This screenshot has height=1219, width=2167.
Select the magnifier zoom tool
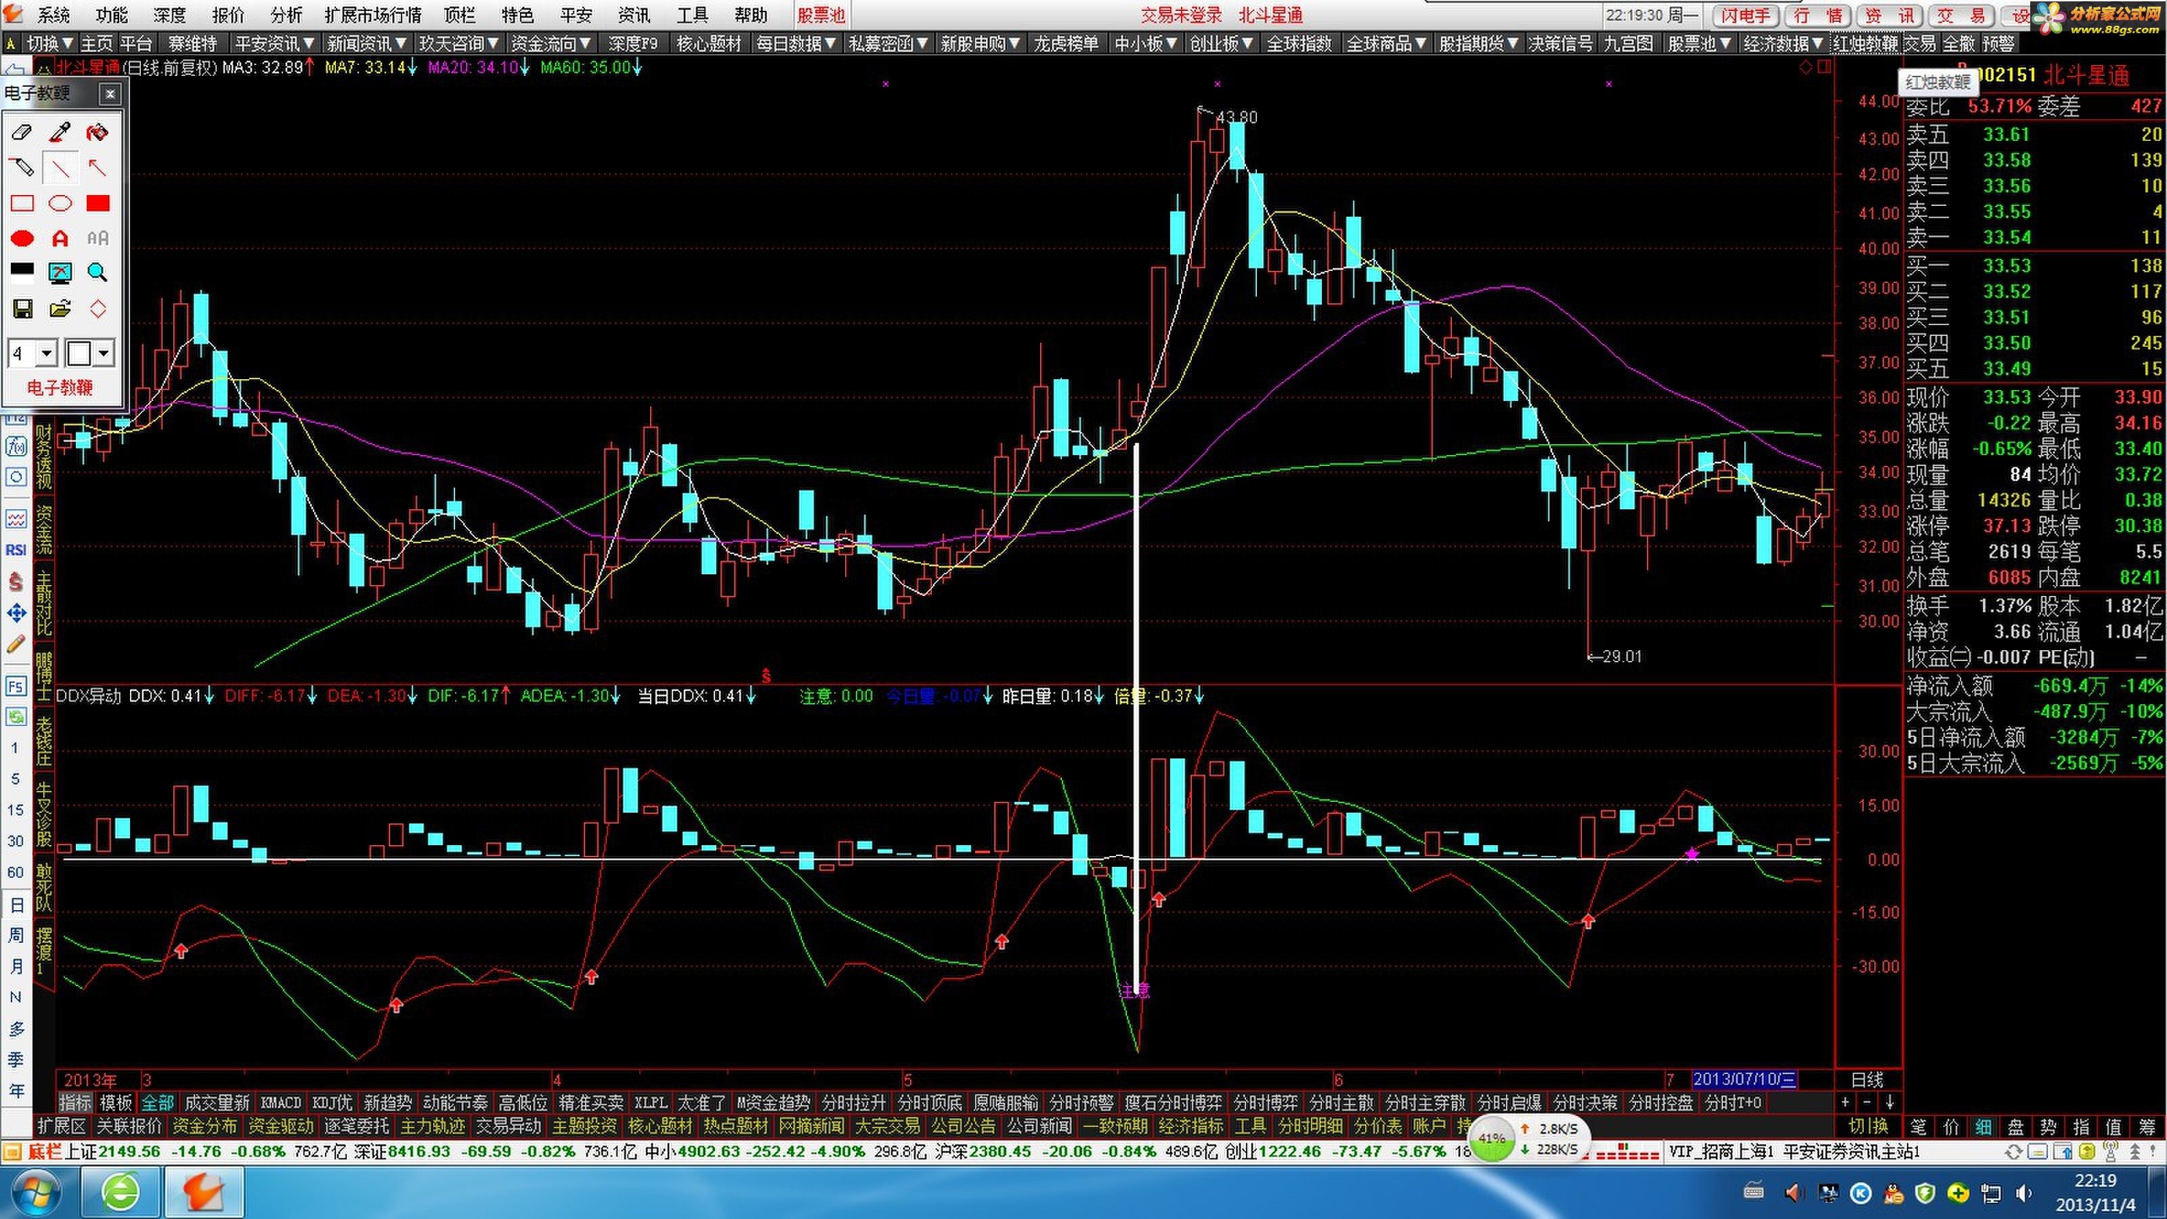[x=98, y=272]
